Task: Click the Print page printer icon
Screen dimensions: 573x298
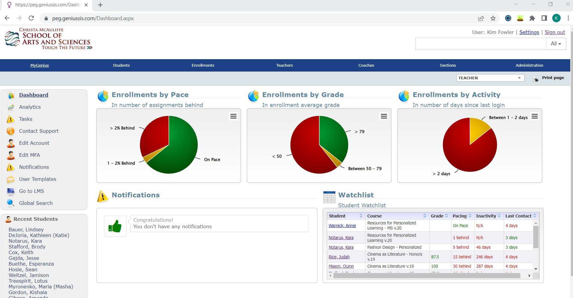Action: 535,78
